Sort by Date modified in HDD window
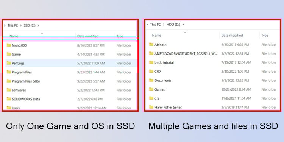The width and height of the screenshot is (284, 142). point(232,36)
